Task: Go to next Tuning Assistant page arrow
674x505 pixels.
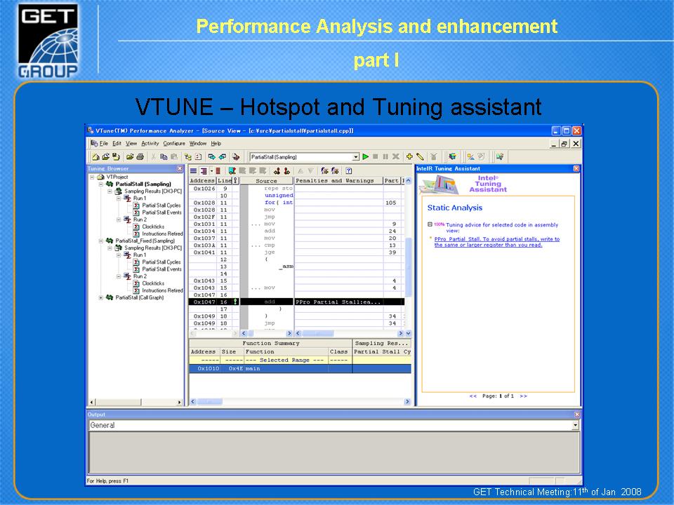Action: click(523, 396)
